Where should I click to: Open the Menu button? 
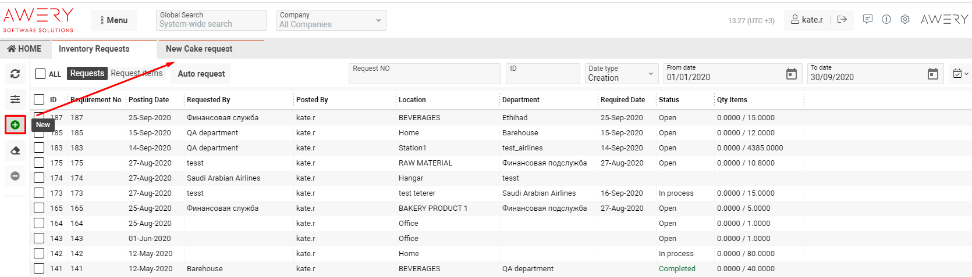(x=113, y=20)
